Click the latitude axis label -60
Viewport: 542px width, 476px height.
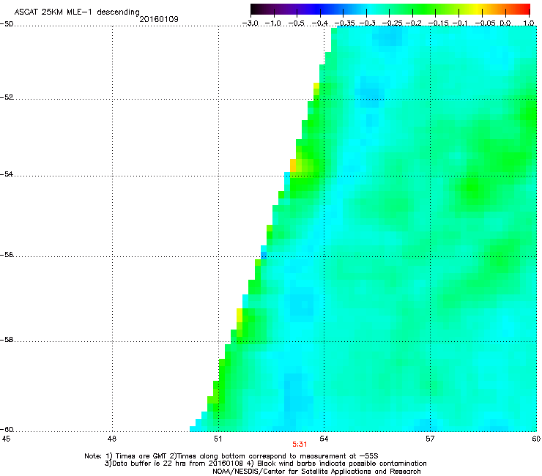click(x=7, y=429)
